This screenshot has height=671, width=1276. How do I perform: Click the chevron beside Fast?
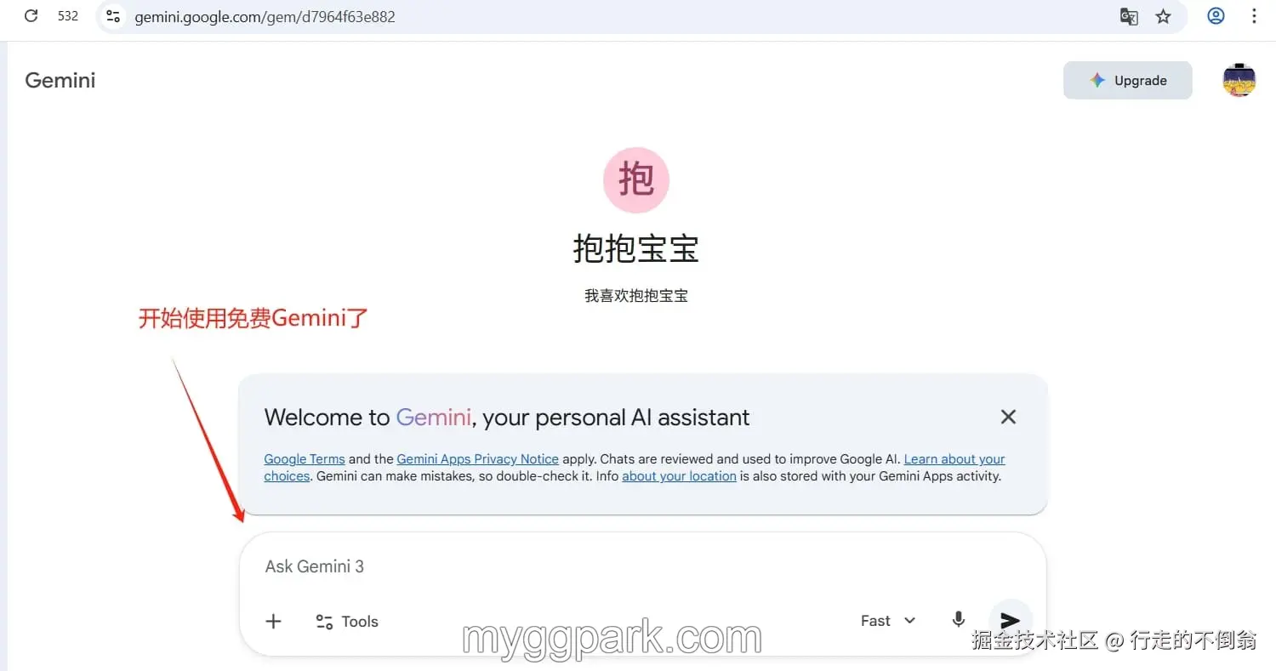(x=909, y=621)
